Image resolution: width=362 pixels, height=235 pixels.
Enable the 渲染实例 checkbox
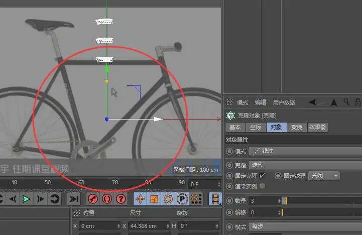pyautogui.click(x=262, y=186)
